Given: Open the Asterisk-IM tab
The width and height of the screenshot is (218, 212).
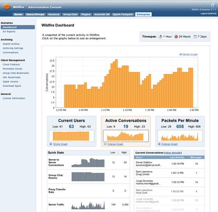Looking at the screenshot, I should pos(102,14).
